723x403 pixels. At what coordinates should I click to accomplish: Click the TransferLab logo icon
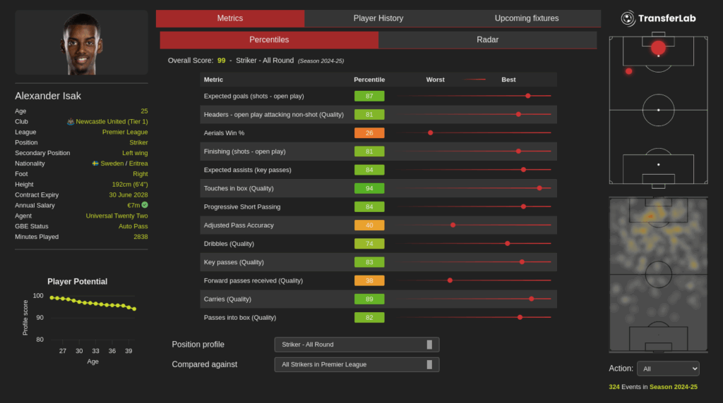(628, 18)
